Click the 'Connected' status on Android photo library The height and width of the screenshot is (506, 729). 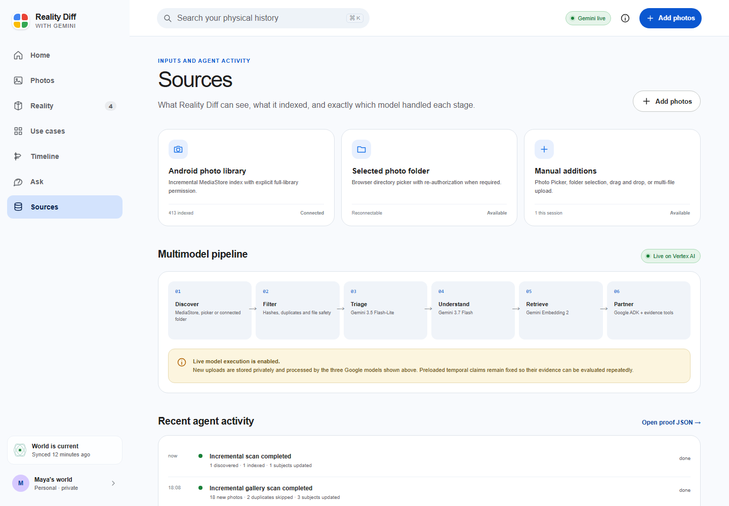click(312, 213)
